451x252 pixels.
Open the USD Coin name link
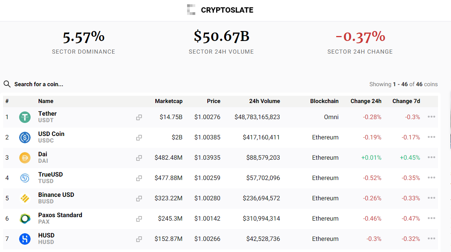coord(51,134)
